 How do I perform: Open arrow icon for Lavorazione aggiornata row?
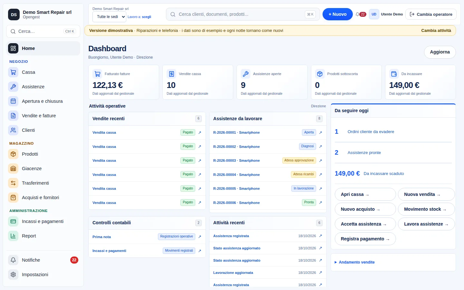point(320,273)
